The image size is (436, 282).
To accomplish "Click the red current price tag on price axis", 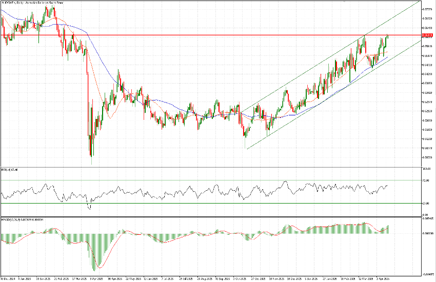I will [x=427, y=35].
